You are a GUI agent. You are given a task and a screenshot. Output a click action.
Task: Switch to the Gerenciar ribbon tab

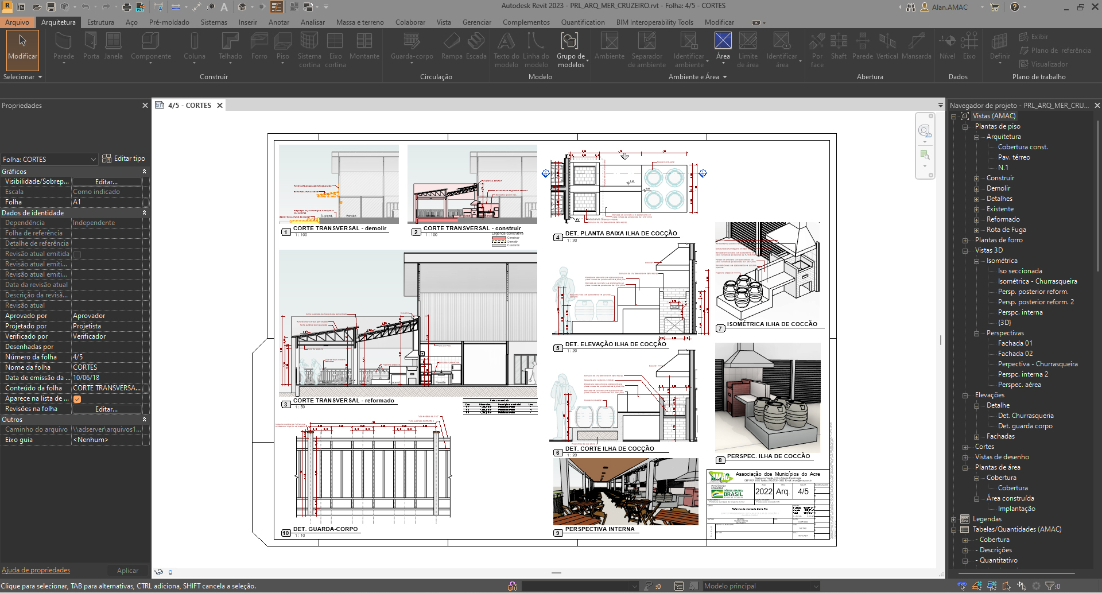tap(476, 22)
